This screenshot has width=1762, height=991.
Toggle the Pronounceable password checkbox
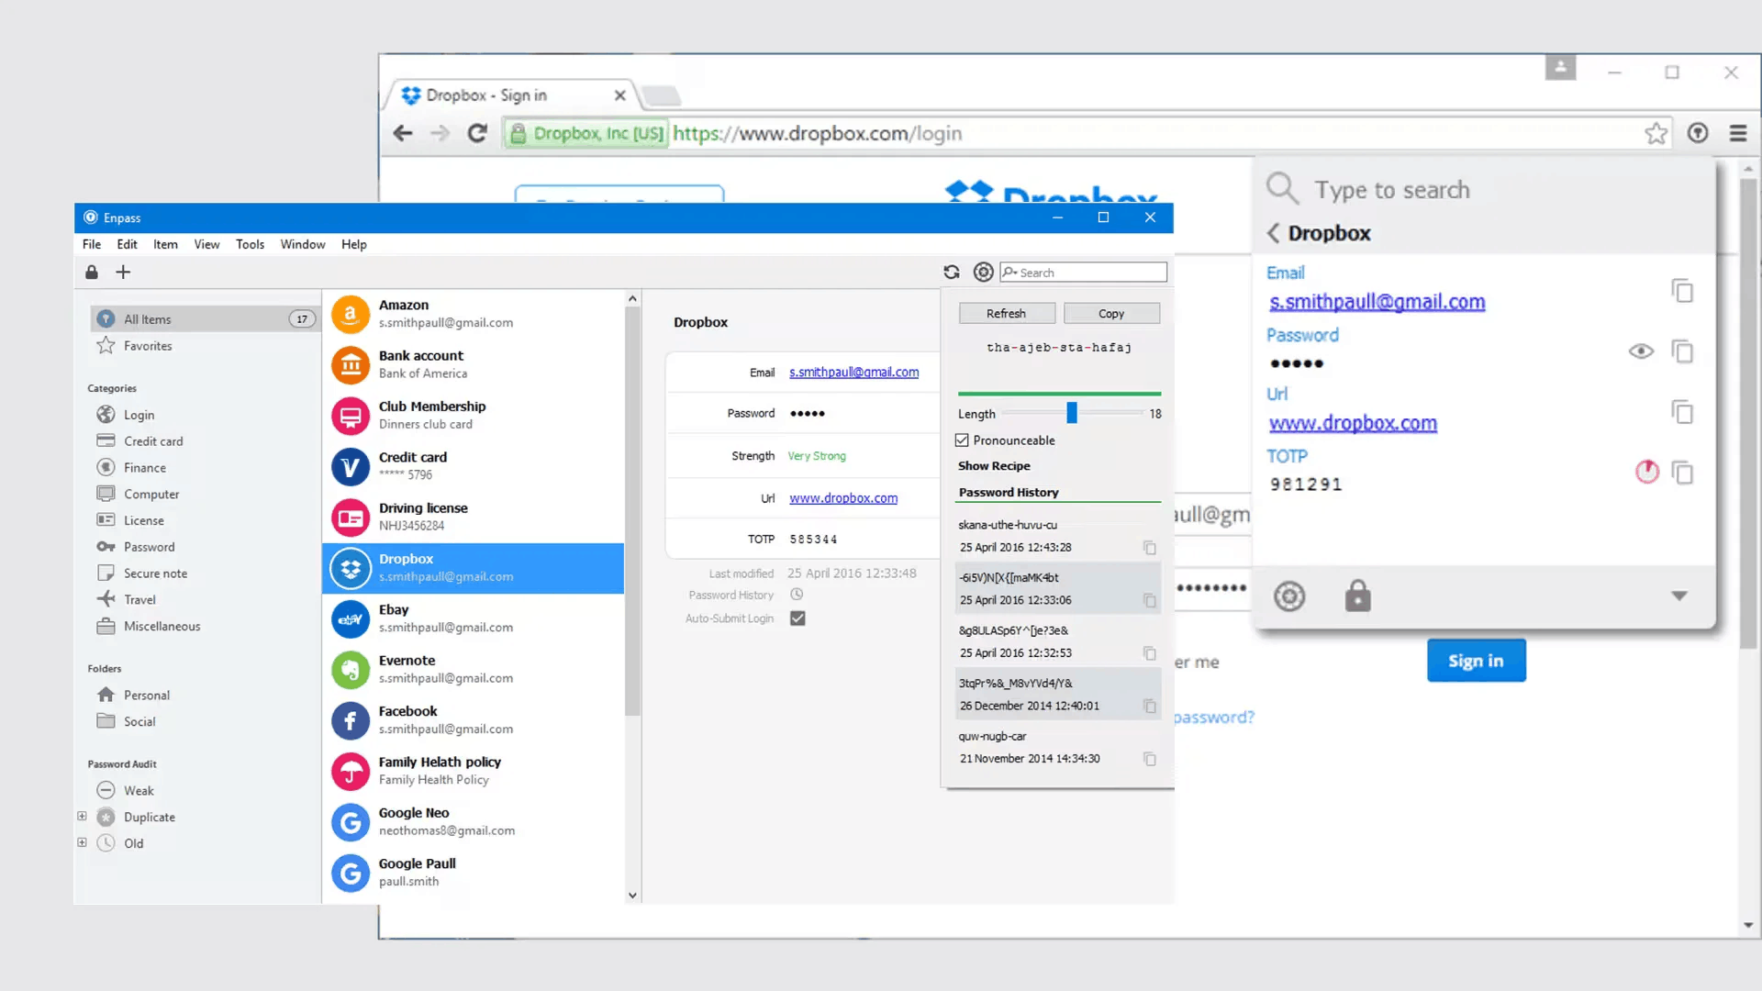pos(964,440)
